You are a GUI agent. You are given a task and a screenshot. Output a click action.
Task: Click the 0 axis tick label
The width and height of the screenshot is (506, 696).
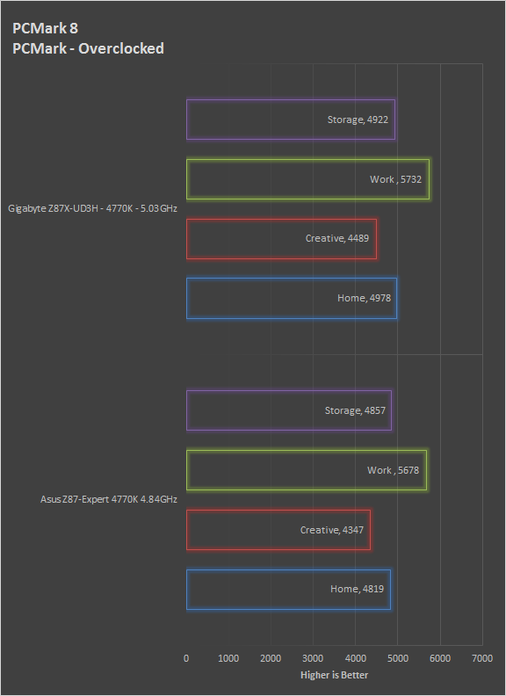tap(186, 658)
